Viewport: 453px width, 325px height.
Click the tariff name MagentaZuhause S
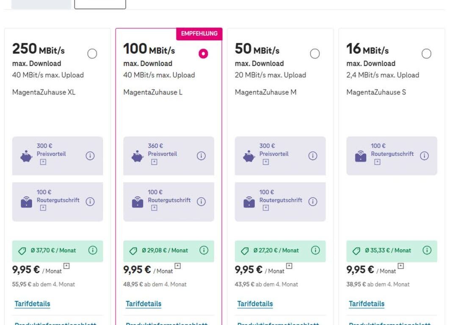[376, 92]
